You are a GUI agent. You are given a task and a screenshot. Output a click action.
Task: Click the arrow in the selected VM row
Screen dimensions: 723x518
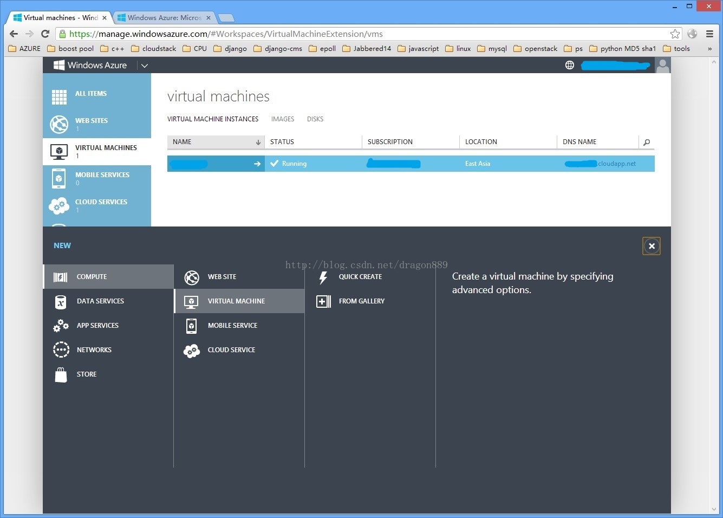pyautogui.click(x=257, y=164)
